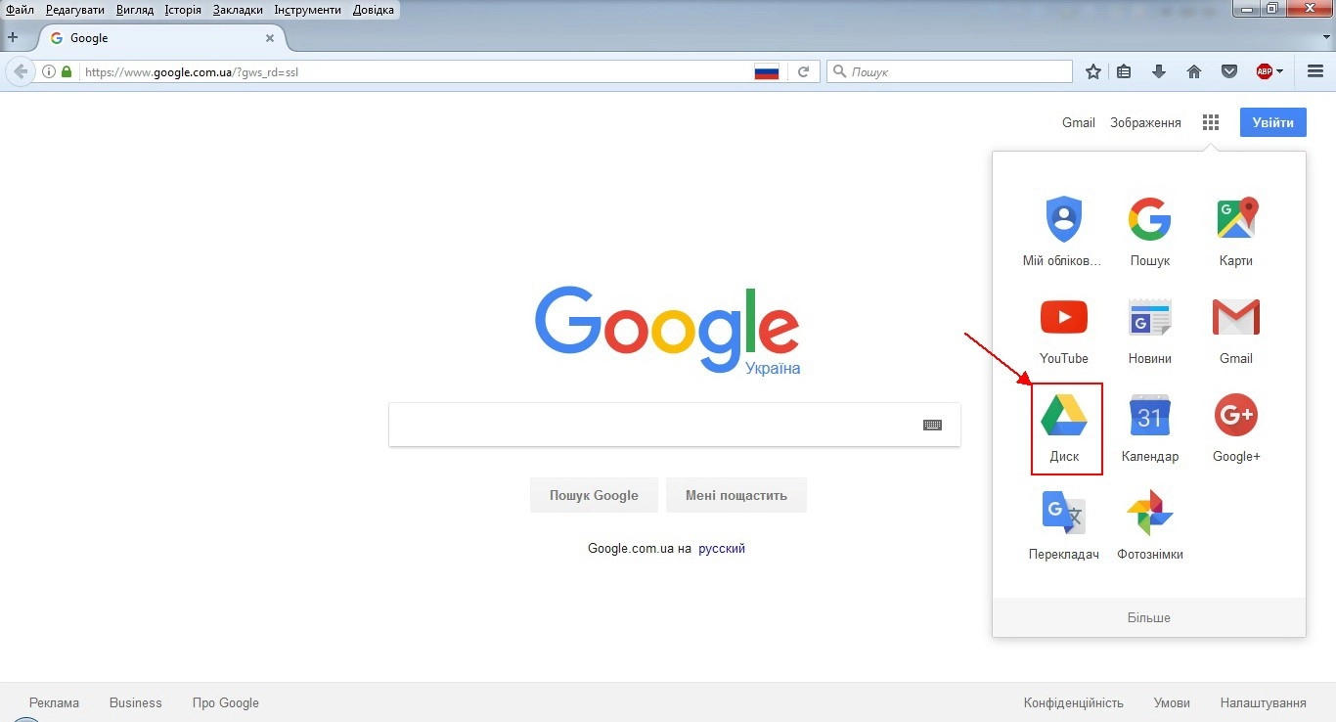Show bookmarks list icon in toolbar
1336x722 pixels.
click(x=1124, y=71)
